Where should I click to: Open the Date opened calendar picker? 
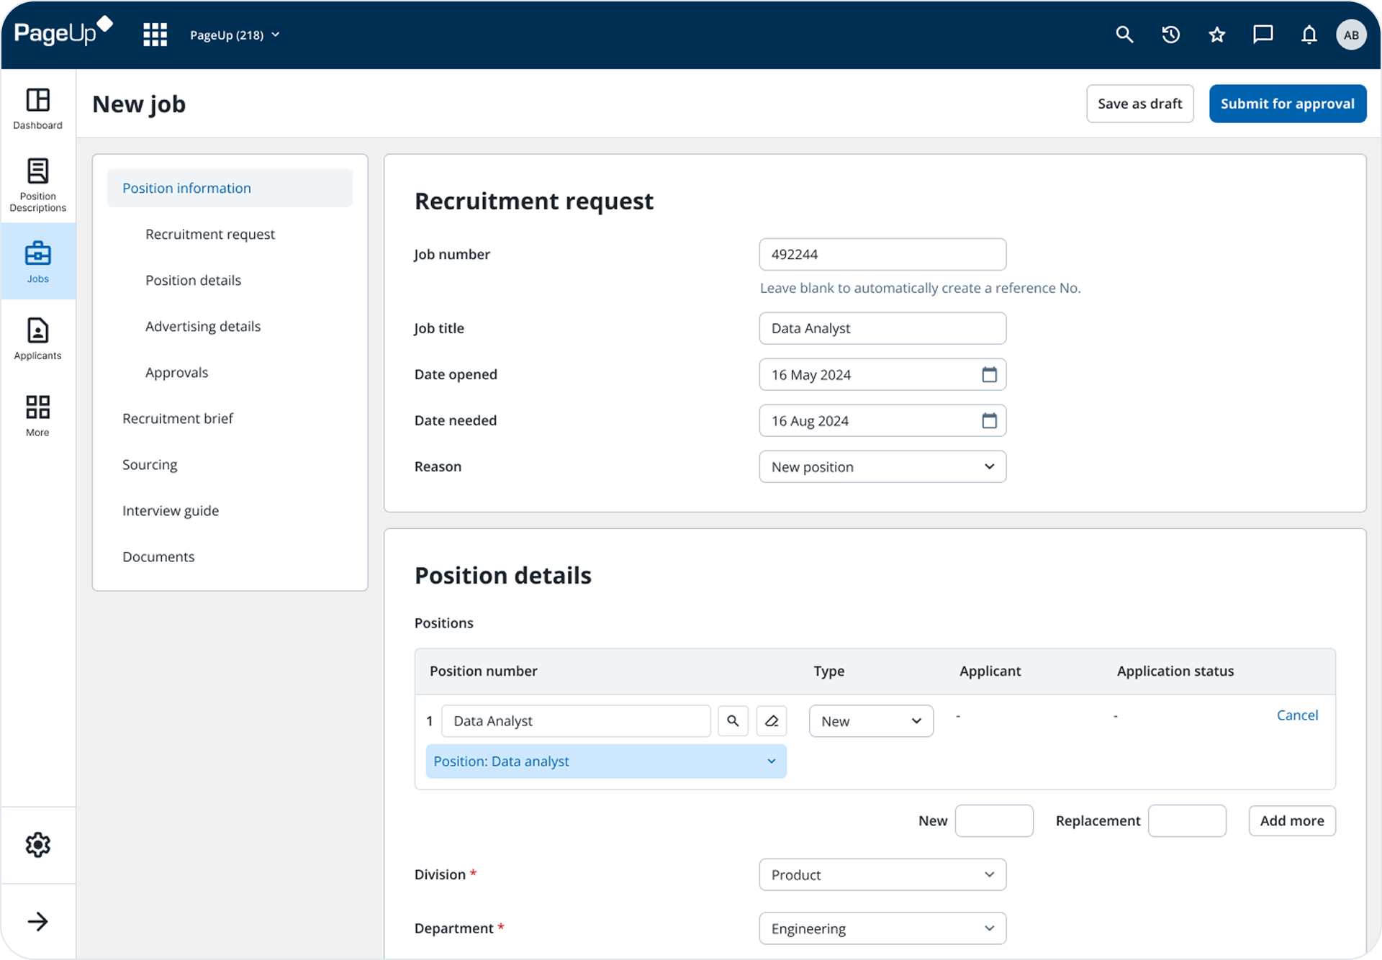tap(990, 374)
